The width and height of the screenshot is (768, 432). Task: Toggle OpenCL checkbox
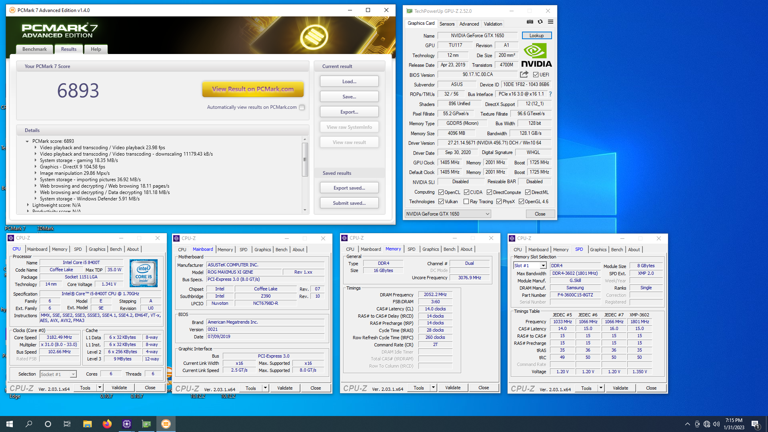[x=441, y=192]
